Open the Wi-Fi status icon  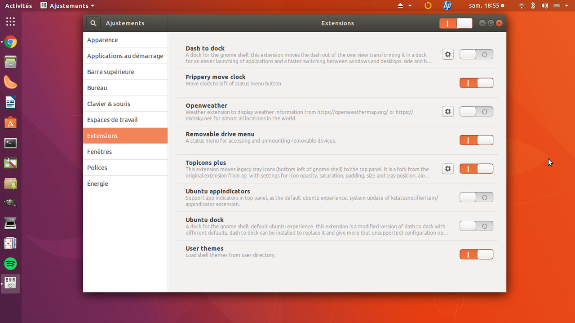pyautogui.click(x=522, y=6)
